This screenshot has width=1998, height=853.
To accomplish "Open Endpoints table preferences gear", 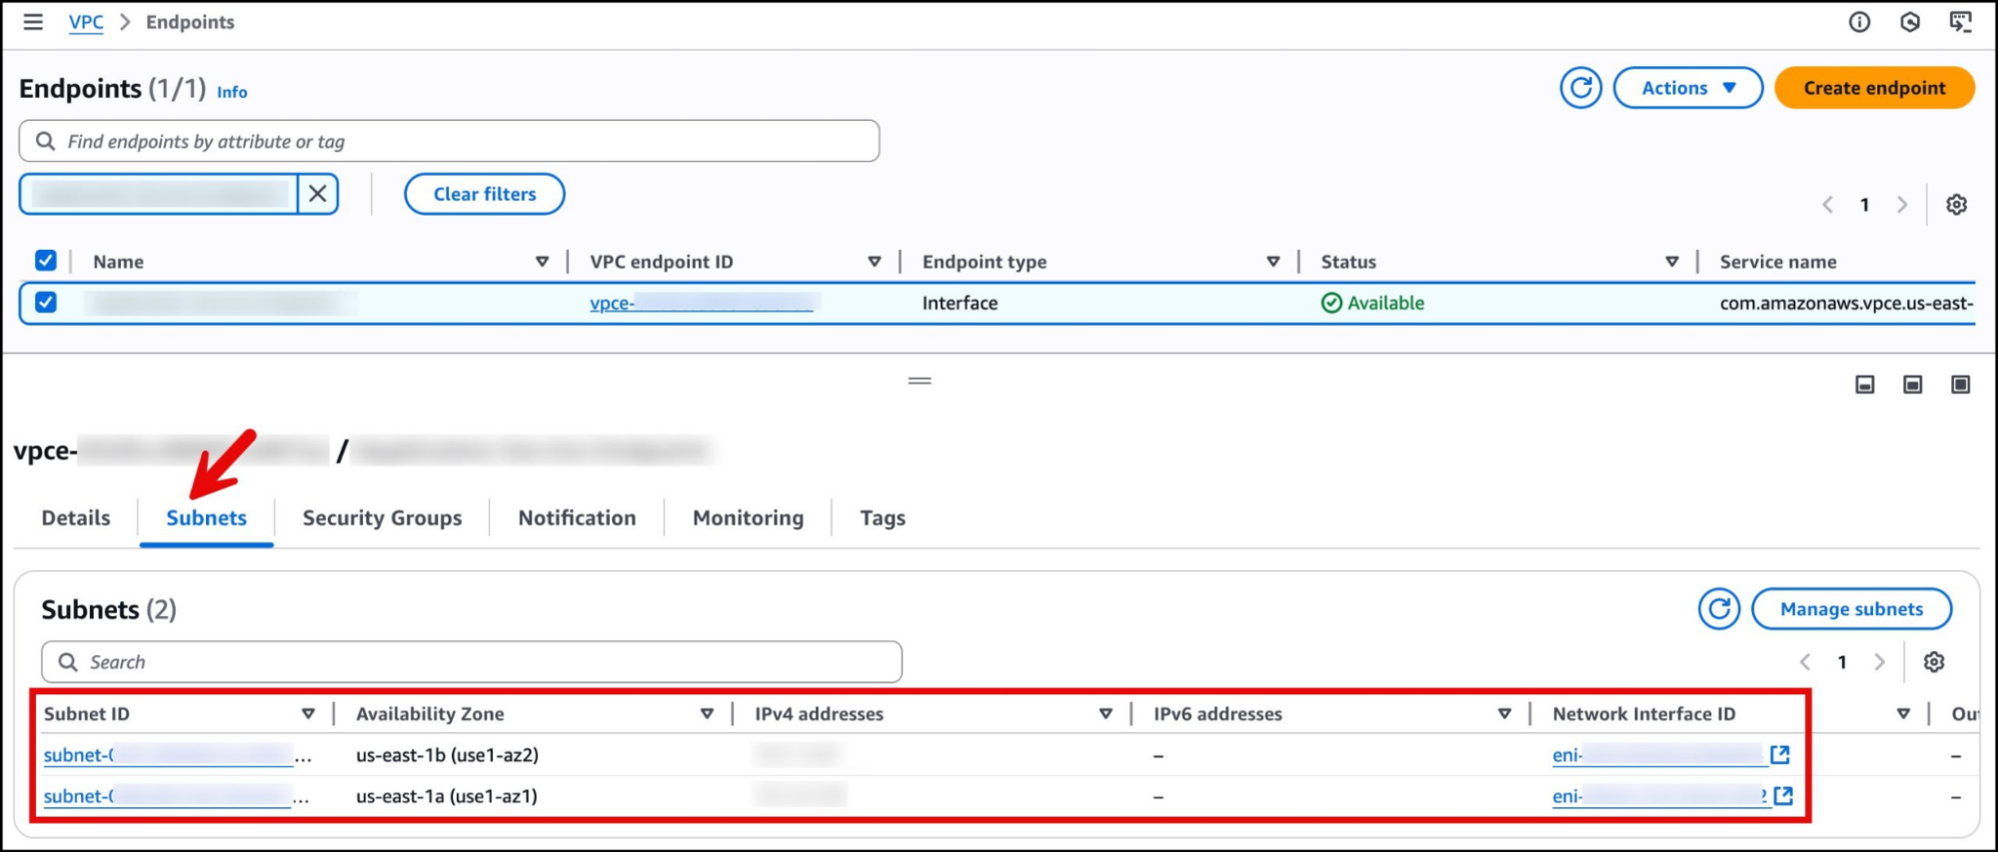I will pyautogui.click(x=1956, y=205).
